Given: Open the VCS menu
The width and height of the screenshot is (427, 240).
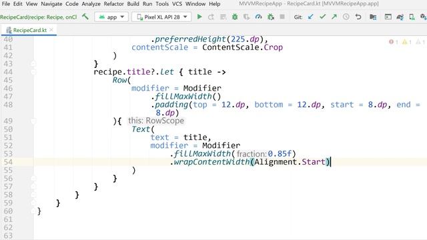Looking at the screenshot, I should [x=177, y=4].
